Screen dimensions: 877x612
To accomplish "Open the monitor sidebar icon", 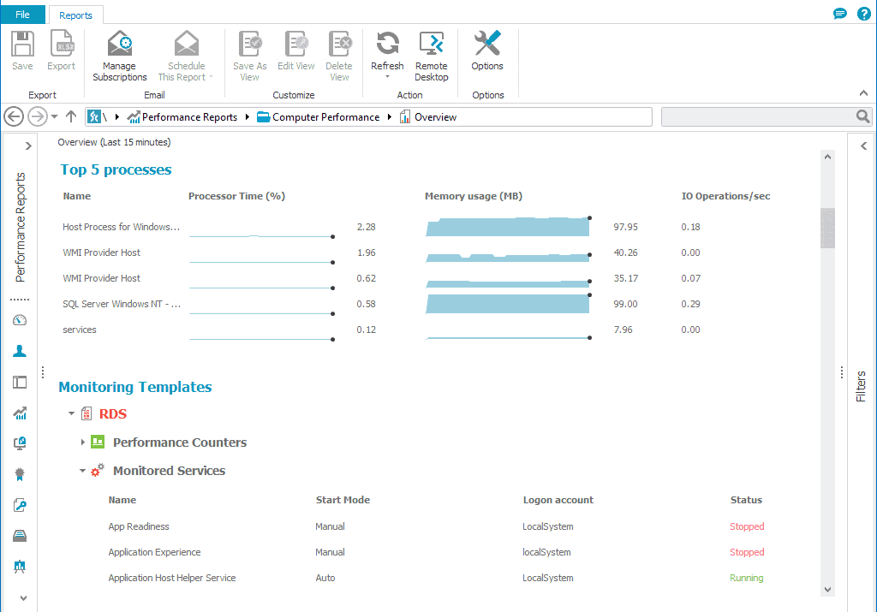I will 20,443.
